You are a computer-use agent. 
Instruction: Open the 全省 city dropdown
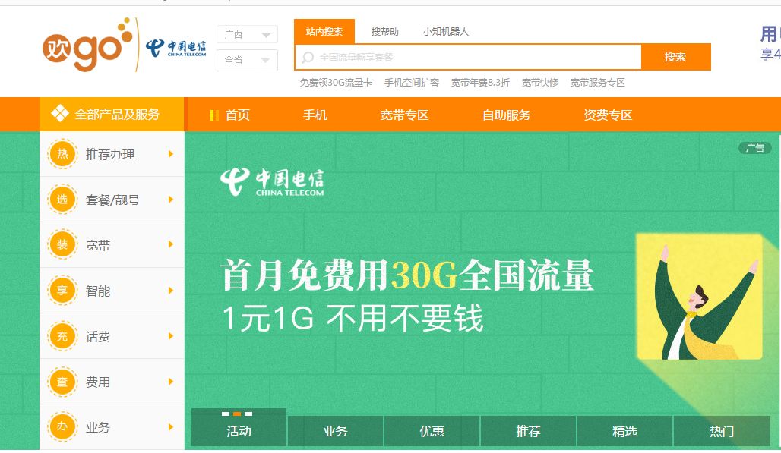tap(247, 60)
